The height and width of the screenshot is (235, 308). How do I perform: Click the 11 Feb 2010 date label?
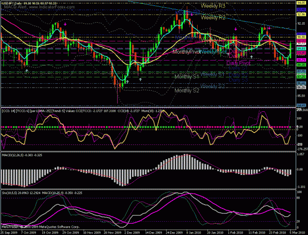click(x=256, y=233)
